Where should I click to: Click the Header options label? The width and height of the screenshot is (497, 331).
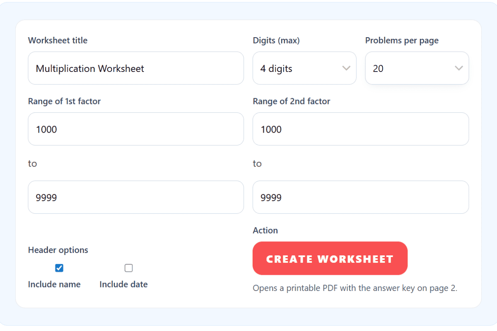[x=58, y=250]
